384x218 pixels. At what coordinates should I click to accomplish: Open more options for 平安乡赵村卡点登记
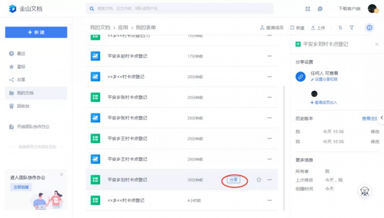(x=270, y=56)
